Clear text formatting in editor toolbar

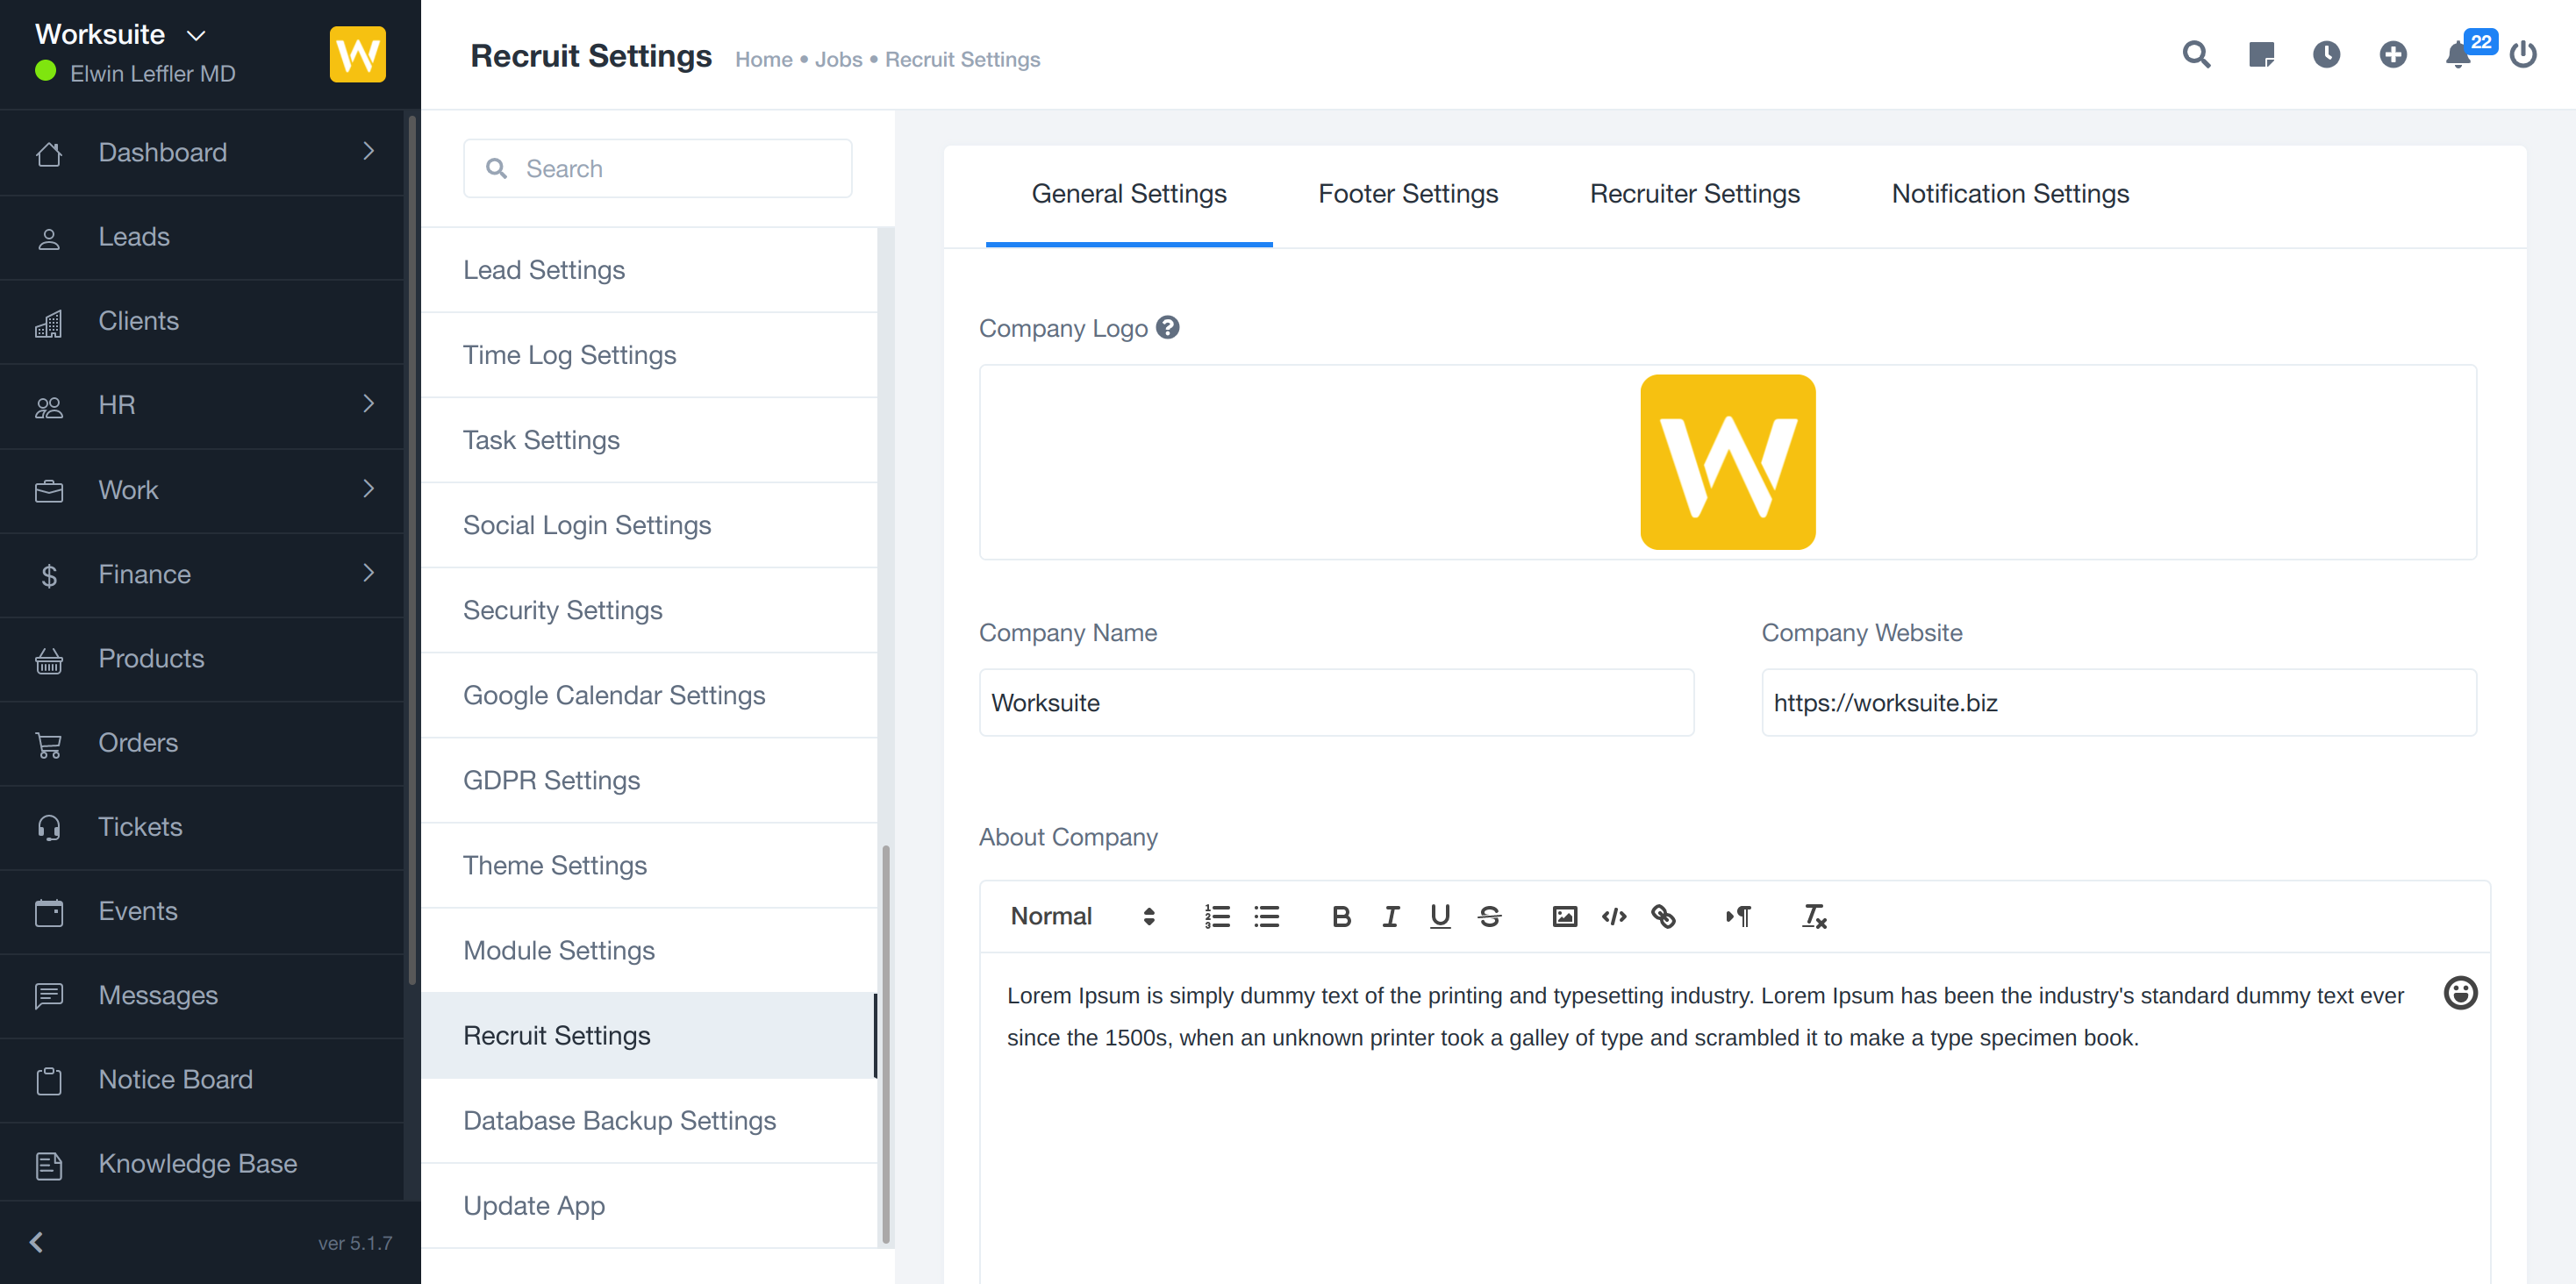[1814, 916]
